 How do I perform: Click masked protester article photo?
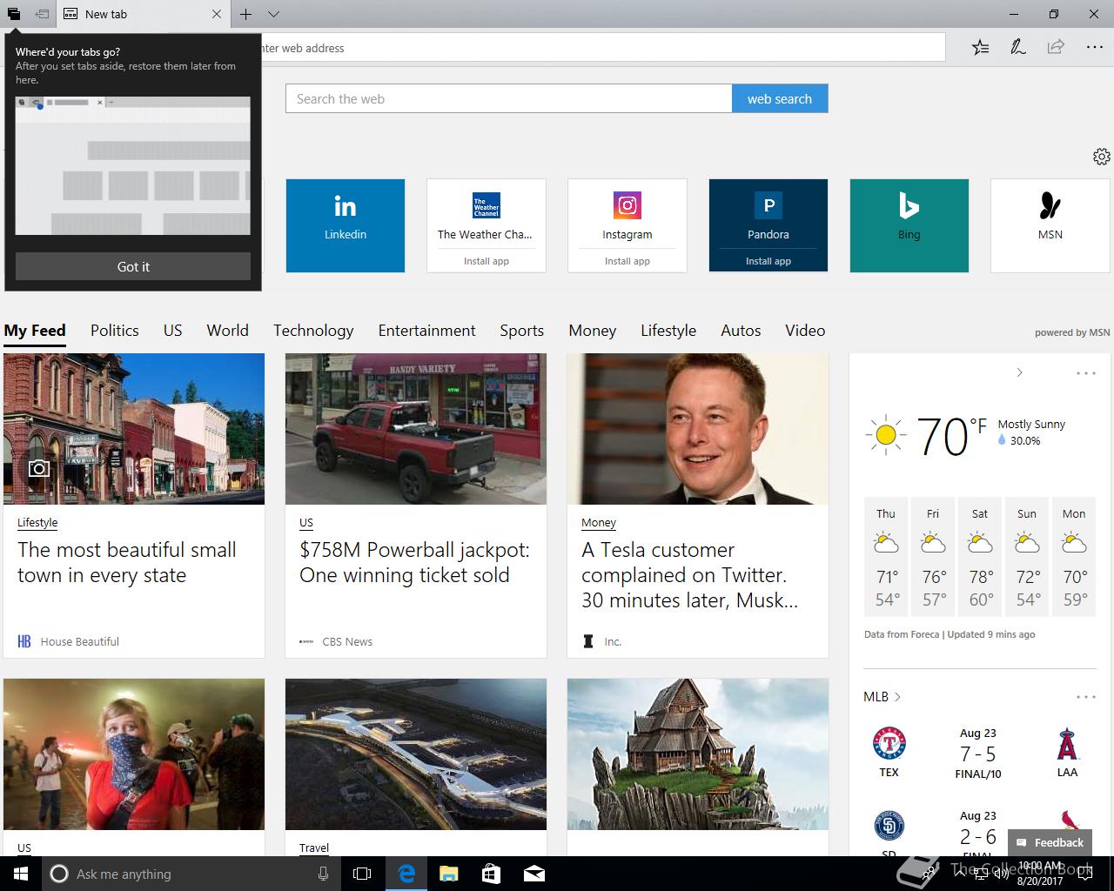pyautogui.click(x=134, y=754)
